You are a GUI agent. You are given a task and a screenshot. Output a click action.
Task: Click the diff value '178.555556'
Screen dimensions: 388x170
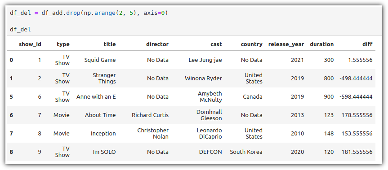357,115
